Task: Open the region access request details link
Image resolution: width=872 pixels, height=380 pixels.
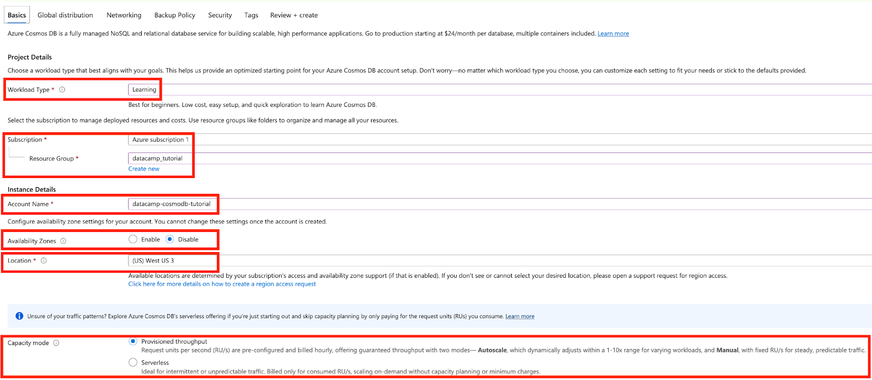Action: [222, 284]
